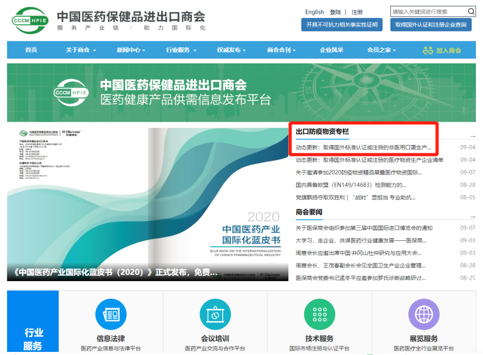Click the 加入商会 people icon
Screen dimensions: 483x355
(428, 50)
